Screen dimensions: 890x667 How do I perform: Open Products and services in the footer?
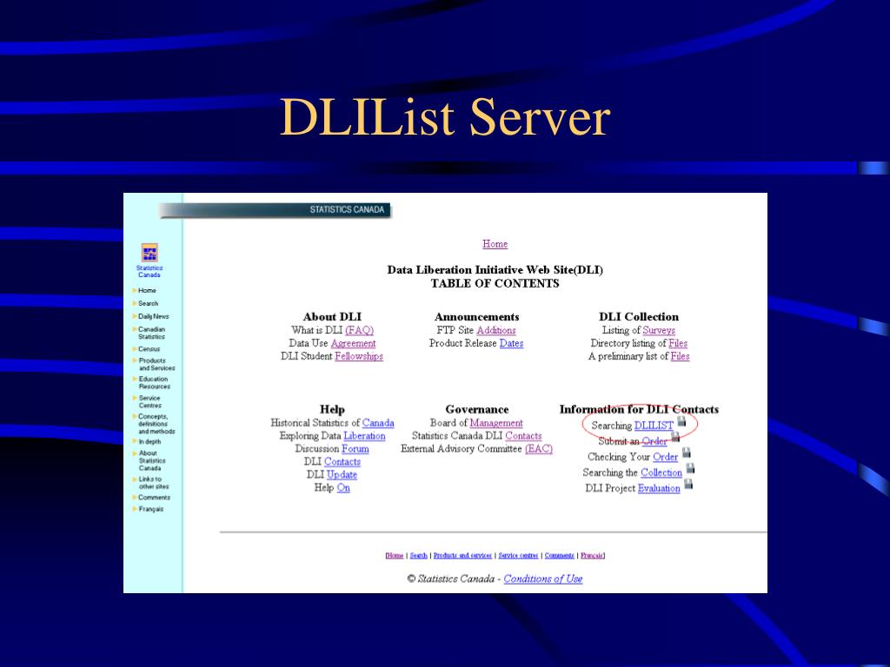462,556
